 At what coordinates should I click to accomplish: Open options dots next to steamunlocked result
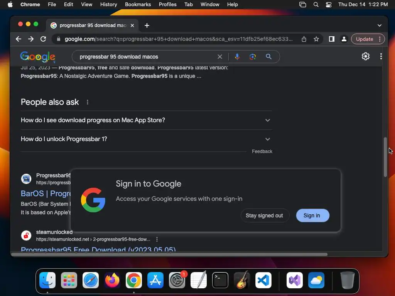157,239
